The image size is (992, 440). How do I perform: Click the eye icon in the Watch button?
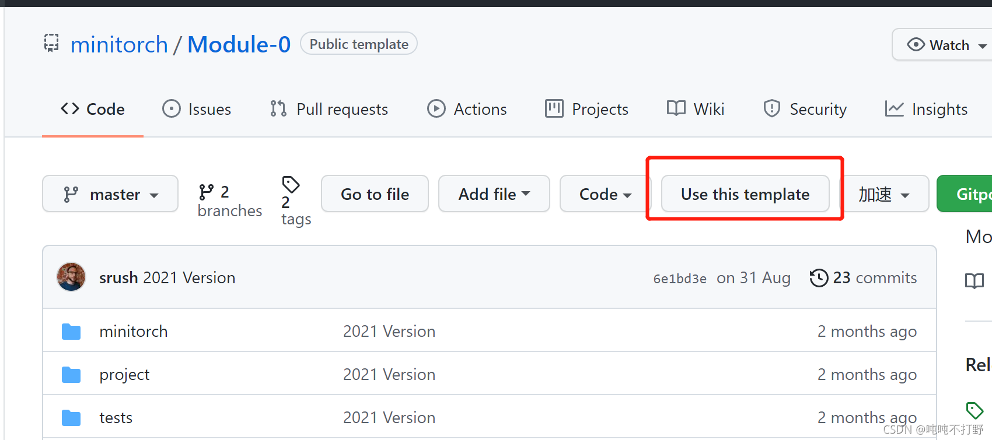point(916,44)
